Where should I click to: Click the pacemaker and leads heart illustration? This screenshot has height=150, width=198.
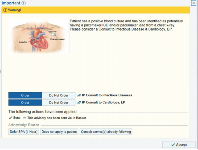38,36
